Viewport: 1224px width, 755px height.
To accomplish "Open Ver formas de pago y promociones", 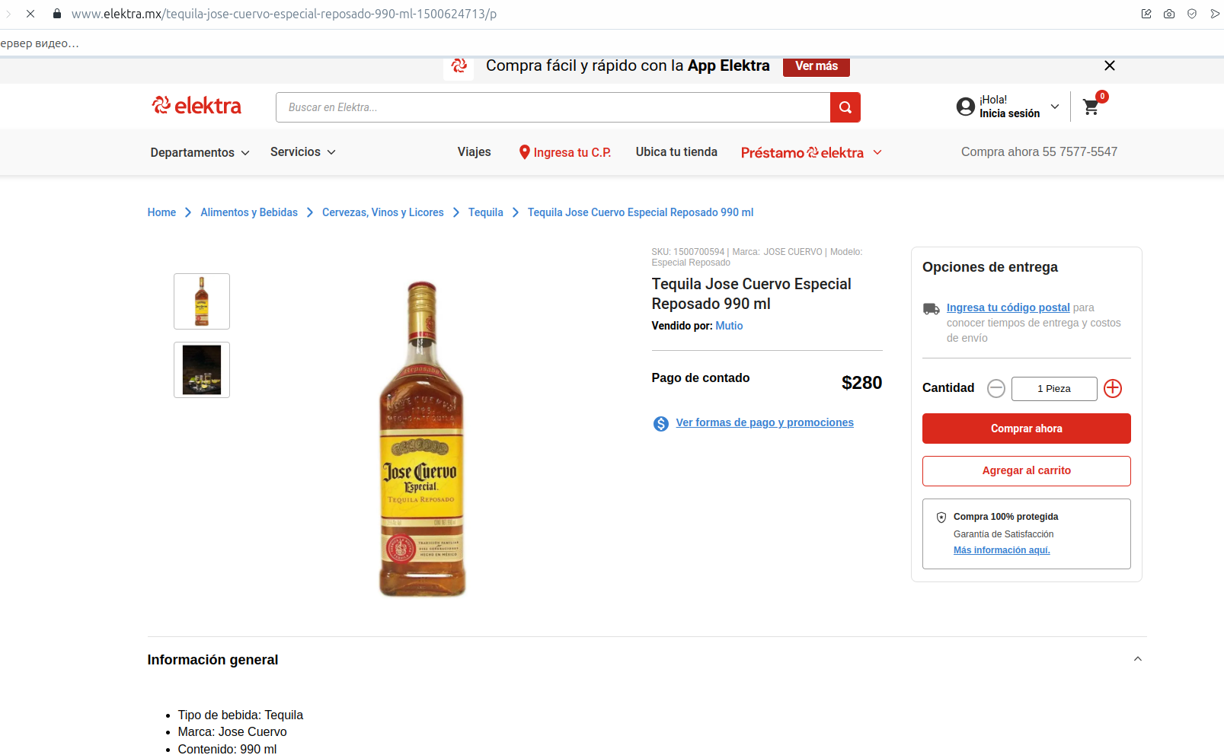I will pos(765,422).
